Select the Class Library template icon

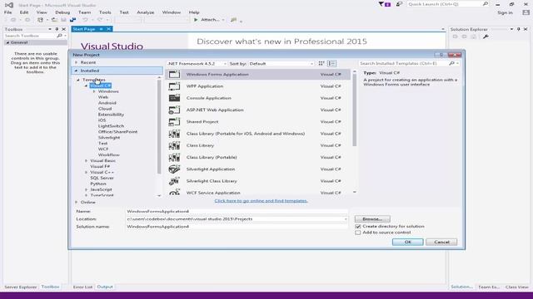pyautogui.click(x=174, y=145)
